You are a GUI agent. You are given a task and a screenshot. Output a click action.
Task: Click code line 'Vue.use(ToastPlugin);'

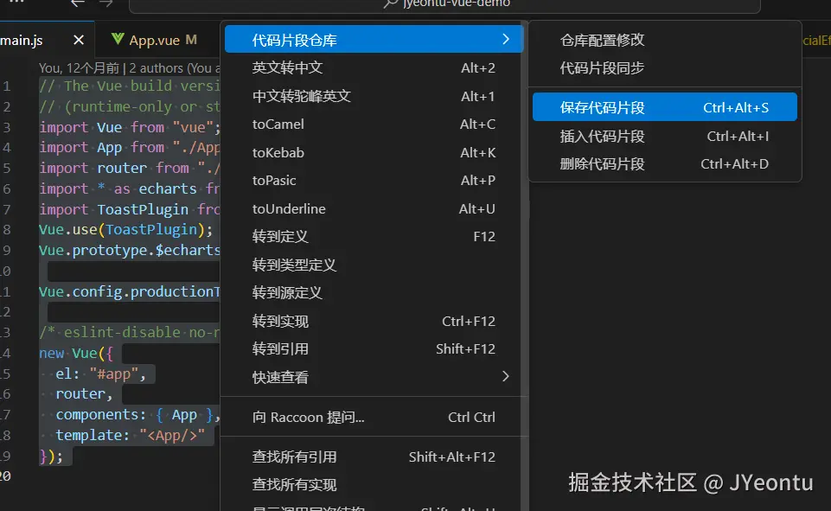pyautogui.click(x=125, y=229)
